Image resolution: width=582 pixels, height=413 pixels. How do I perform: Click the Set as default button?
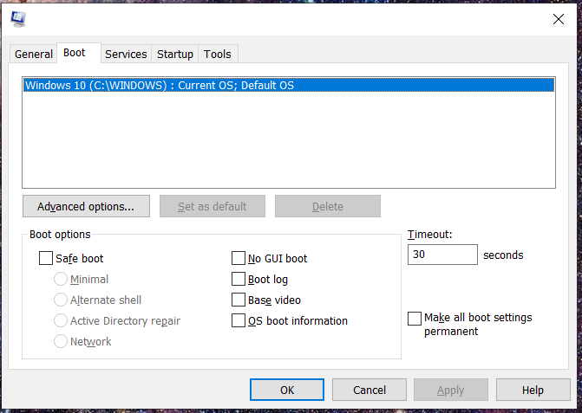coord(213,206)
